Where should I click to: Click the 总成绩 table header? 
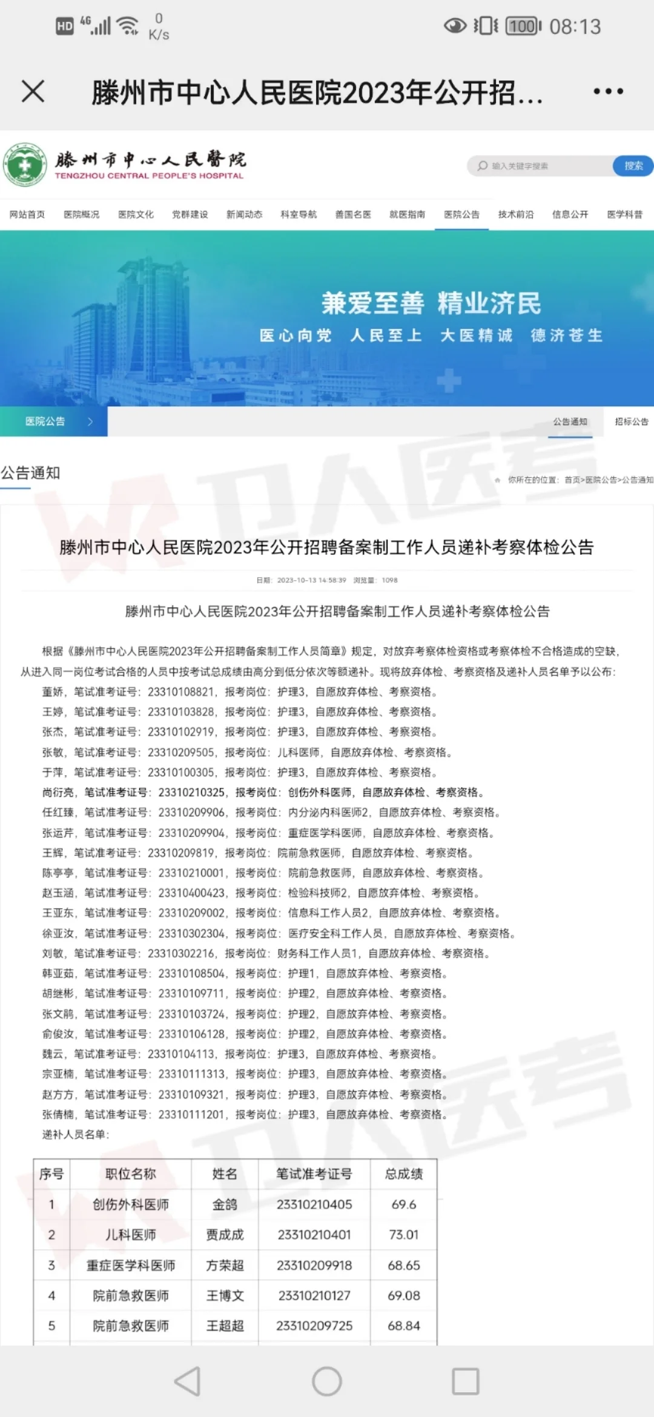404,1174
